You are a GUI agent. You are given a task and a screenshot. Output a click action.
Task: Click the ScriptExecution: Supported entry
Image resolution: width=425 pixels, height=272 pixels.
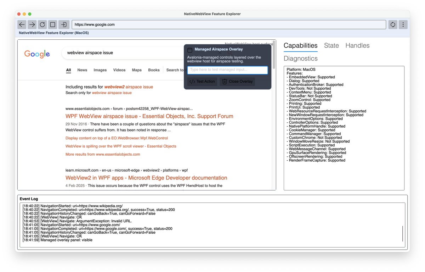[x=310, y=145]
